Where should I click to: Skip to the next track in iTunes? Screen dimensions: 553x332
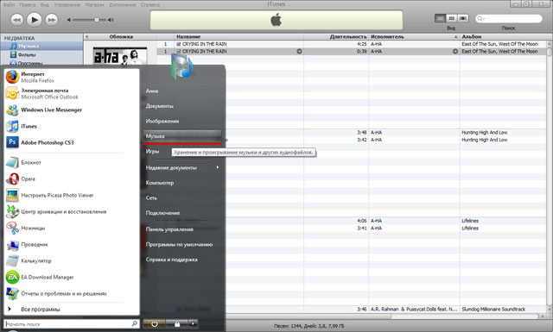52,20
